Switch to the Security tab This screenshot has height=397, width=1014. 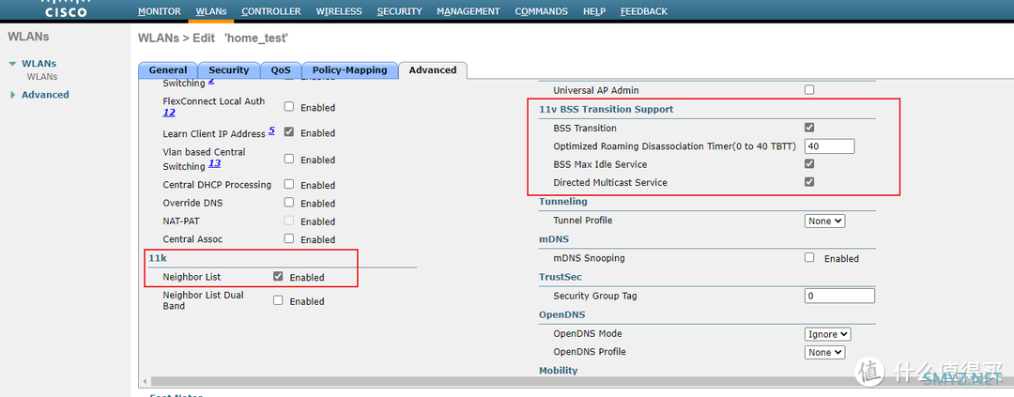click(229, 70)
